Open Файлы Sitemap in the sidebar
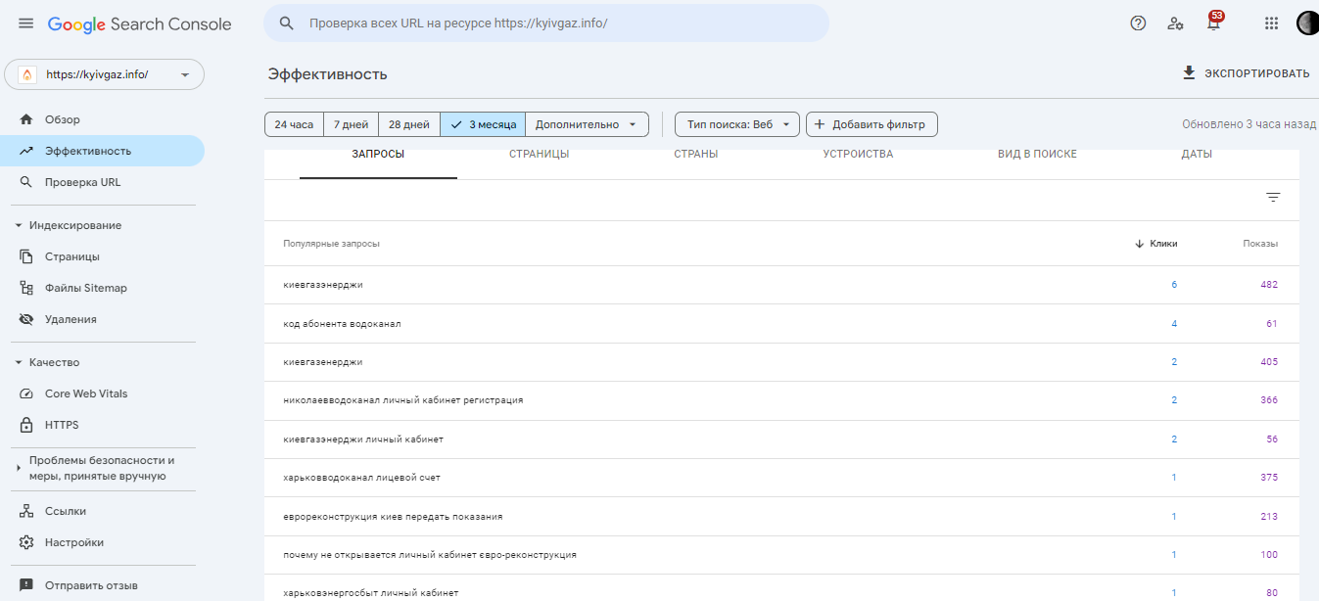The image size is (1319, 601). point(102,288)
